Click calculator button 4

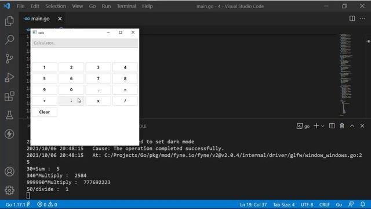click(x=125, y=67)
